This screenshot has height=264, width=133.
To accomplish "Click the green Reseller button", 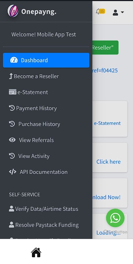I will tap(105, 48).
